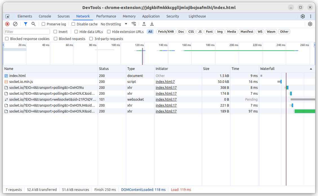Image resolution: width=318 pixels, height=196 pixels.
Task: Open network search panel
Action: [34, 24]
